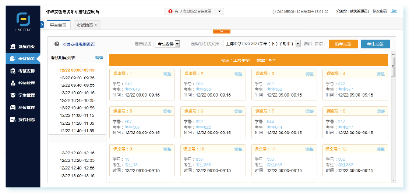Open the exam arrangement selection dropdown
The image size is (409, 193).
tap(298, 44)
